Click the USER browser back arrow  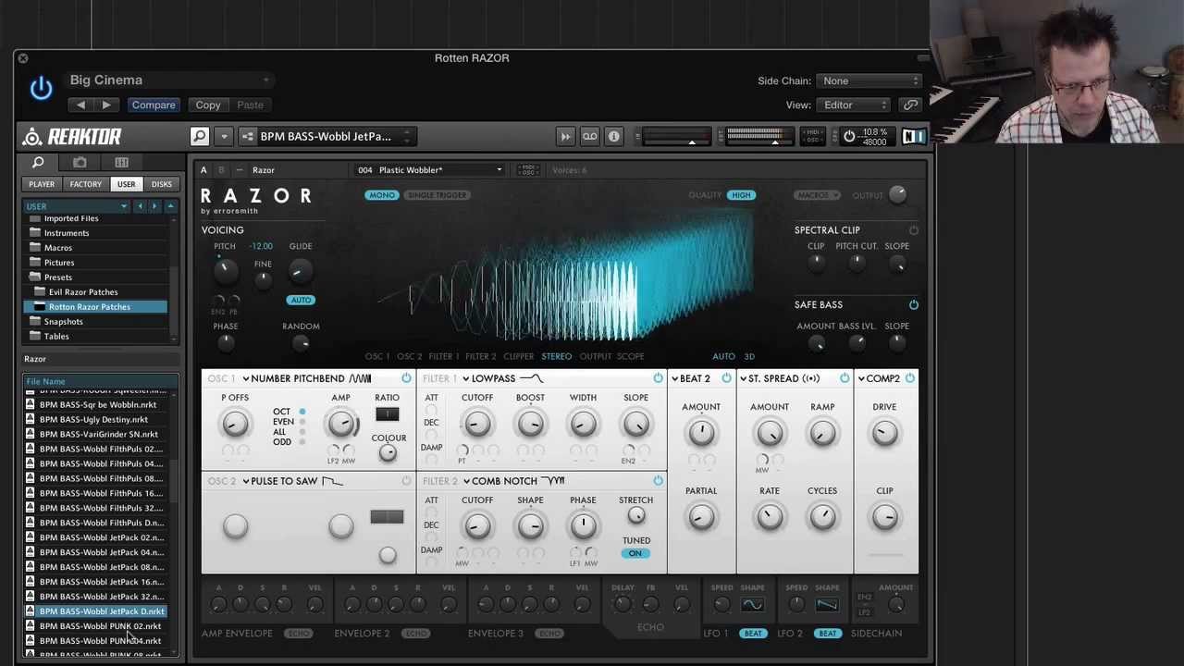(x=140, y=206)
